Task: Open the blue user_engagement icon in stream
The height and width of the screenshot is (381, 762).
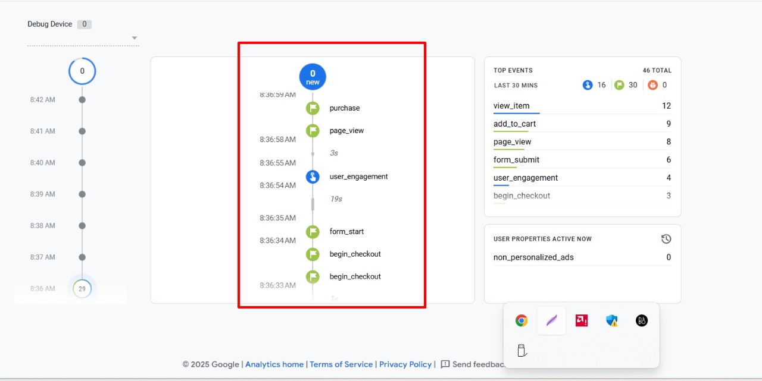Action: point(313,177)
